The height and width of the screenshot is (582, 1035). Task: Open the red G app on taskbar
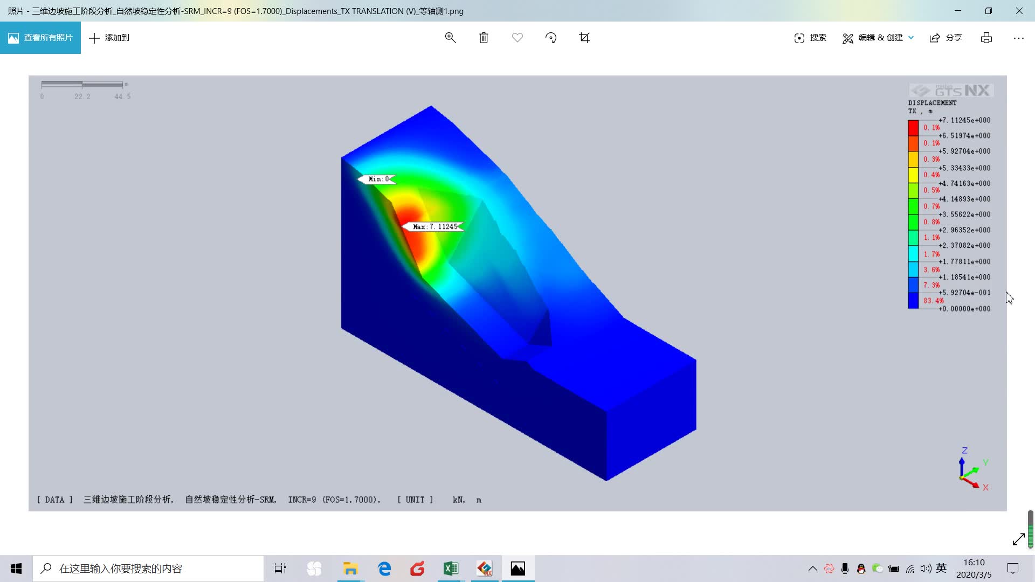(x=418, y=569)
